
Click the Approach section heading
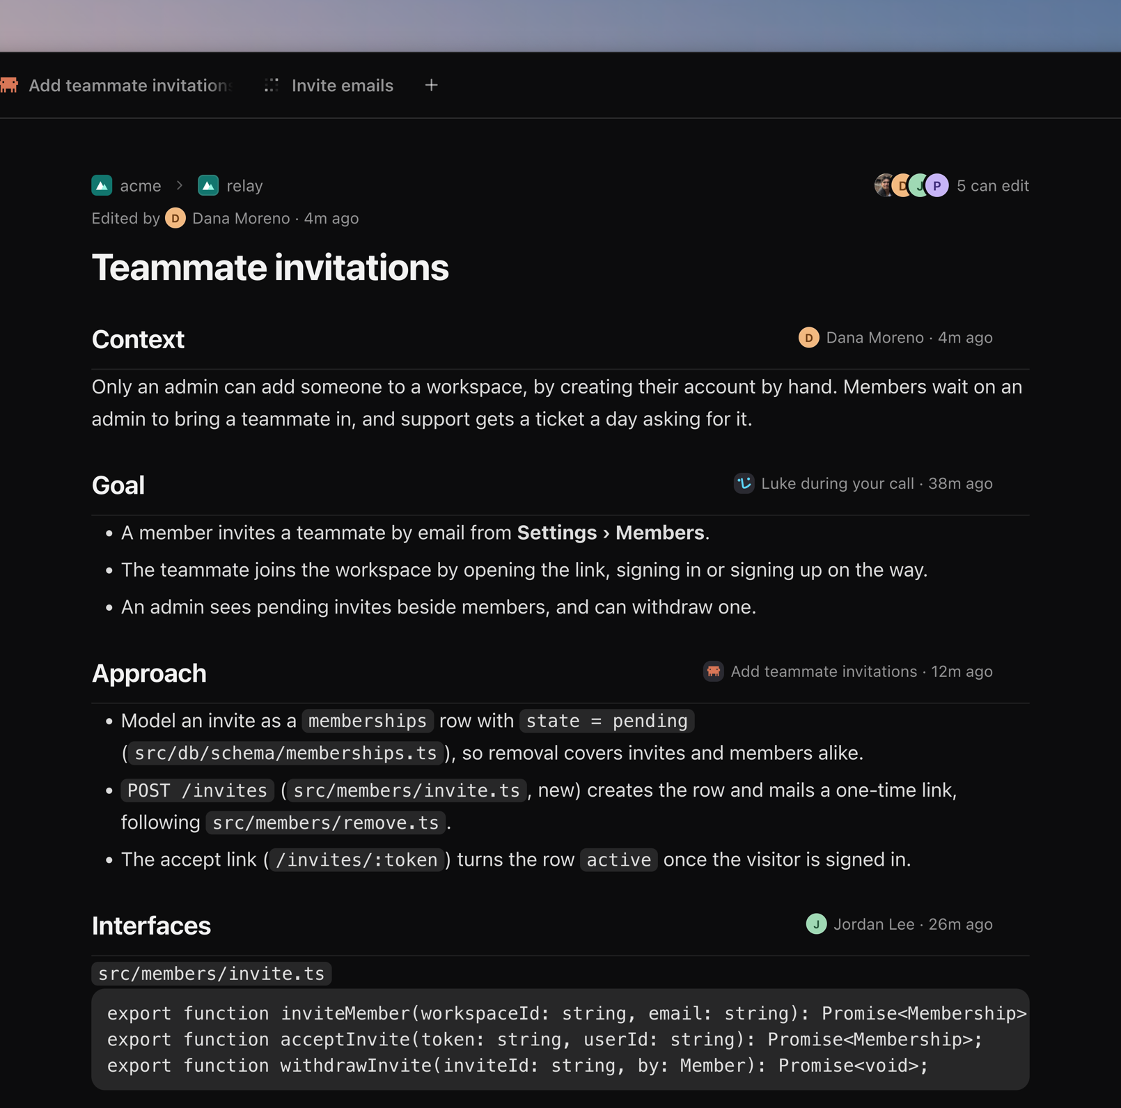[x=149, y=673]
